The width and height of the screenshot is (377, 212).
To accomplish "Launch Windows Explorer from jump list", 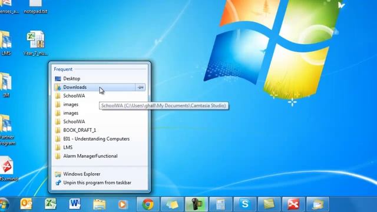I will 100,174.
